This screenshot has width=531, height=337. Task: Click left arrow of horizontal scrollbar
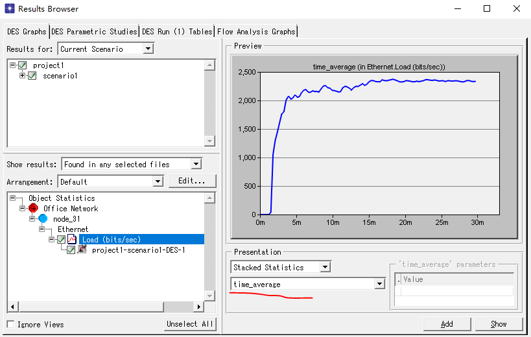click(12, 307)
